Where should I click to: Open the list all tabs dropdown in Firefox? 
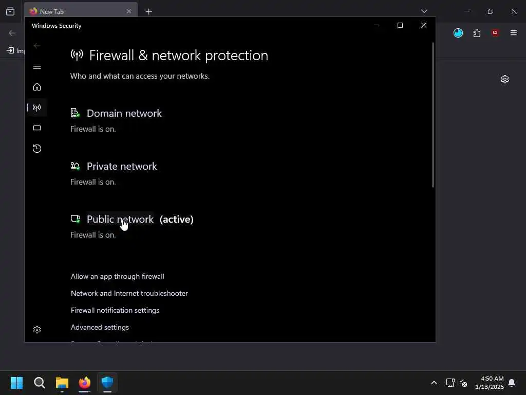(x=424, y=11)
